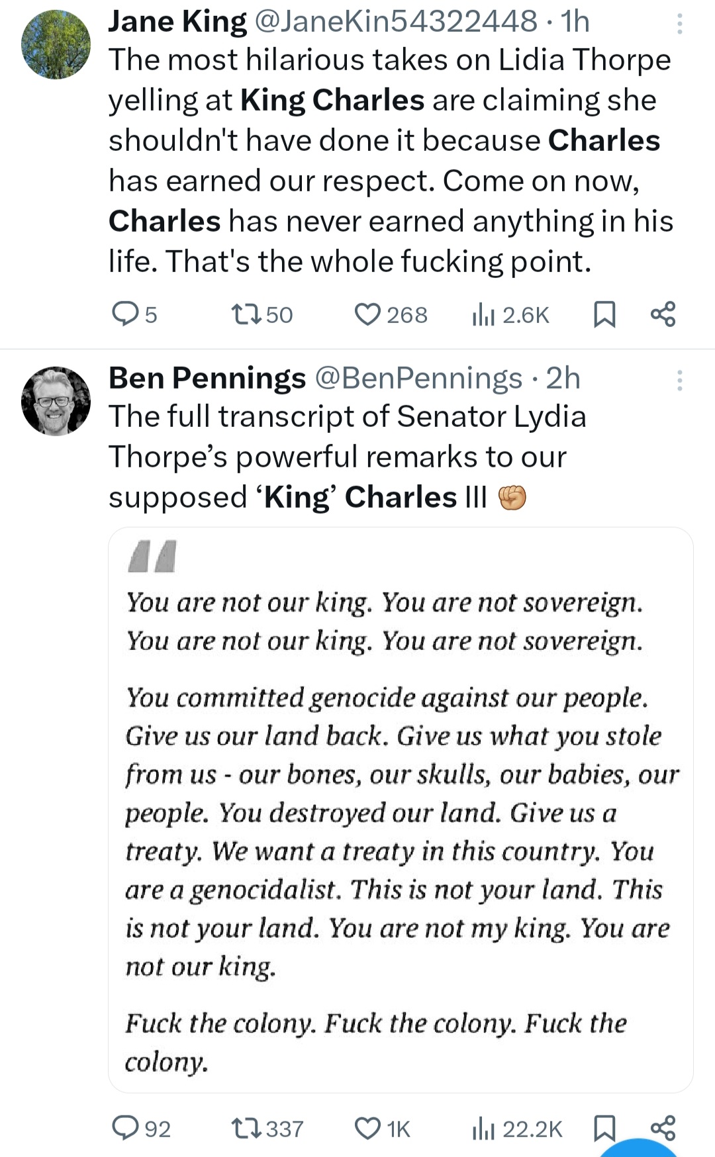
Task: Visit the @BenPennings handle link
Action: [x=418, y=378]
